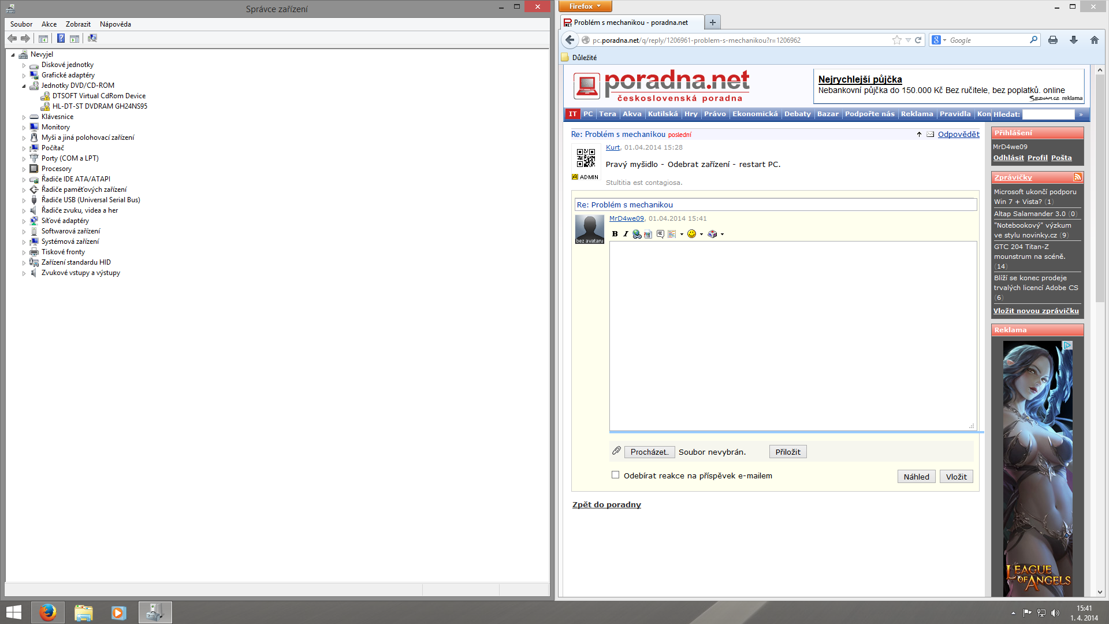The width and height of the screenshot is (1109, 624).
Task: Apply bold formatting in reply editor
Action: click(x=615, y=234)
